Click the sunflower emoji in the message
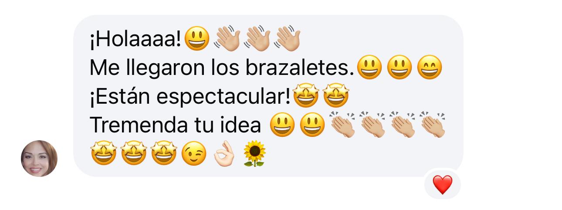Viewport: 562px width, 210px height. click(x=254, y=154)
